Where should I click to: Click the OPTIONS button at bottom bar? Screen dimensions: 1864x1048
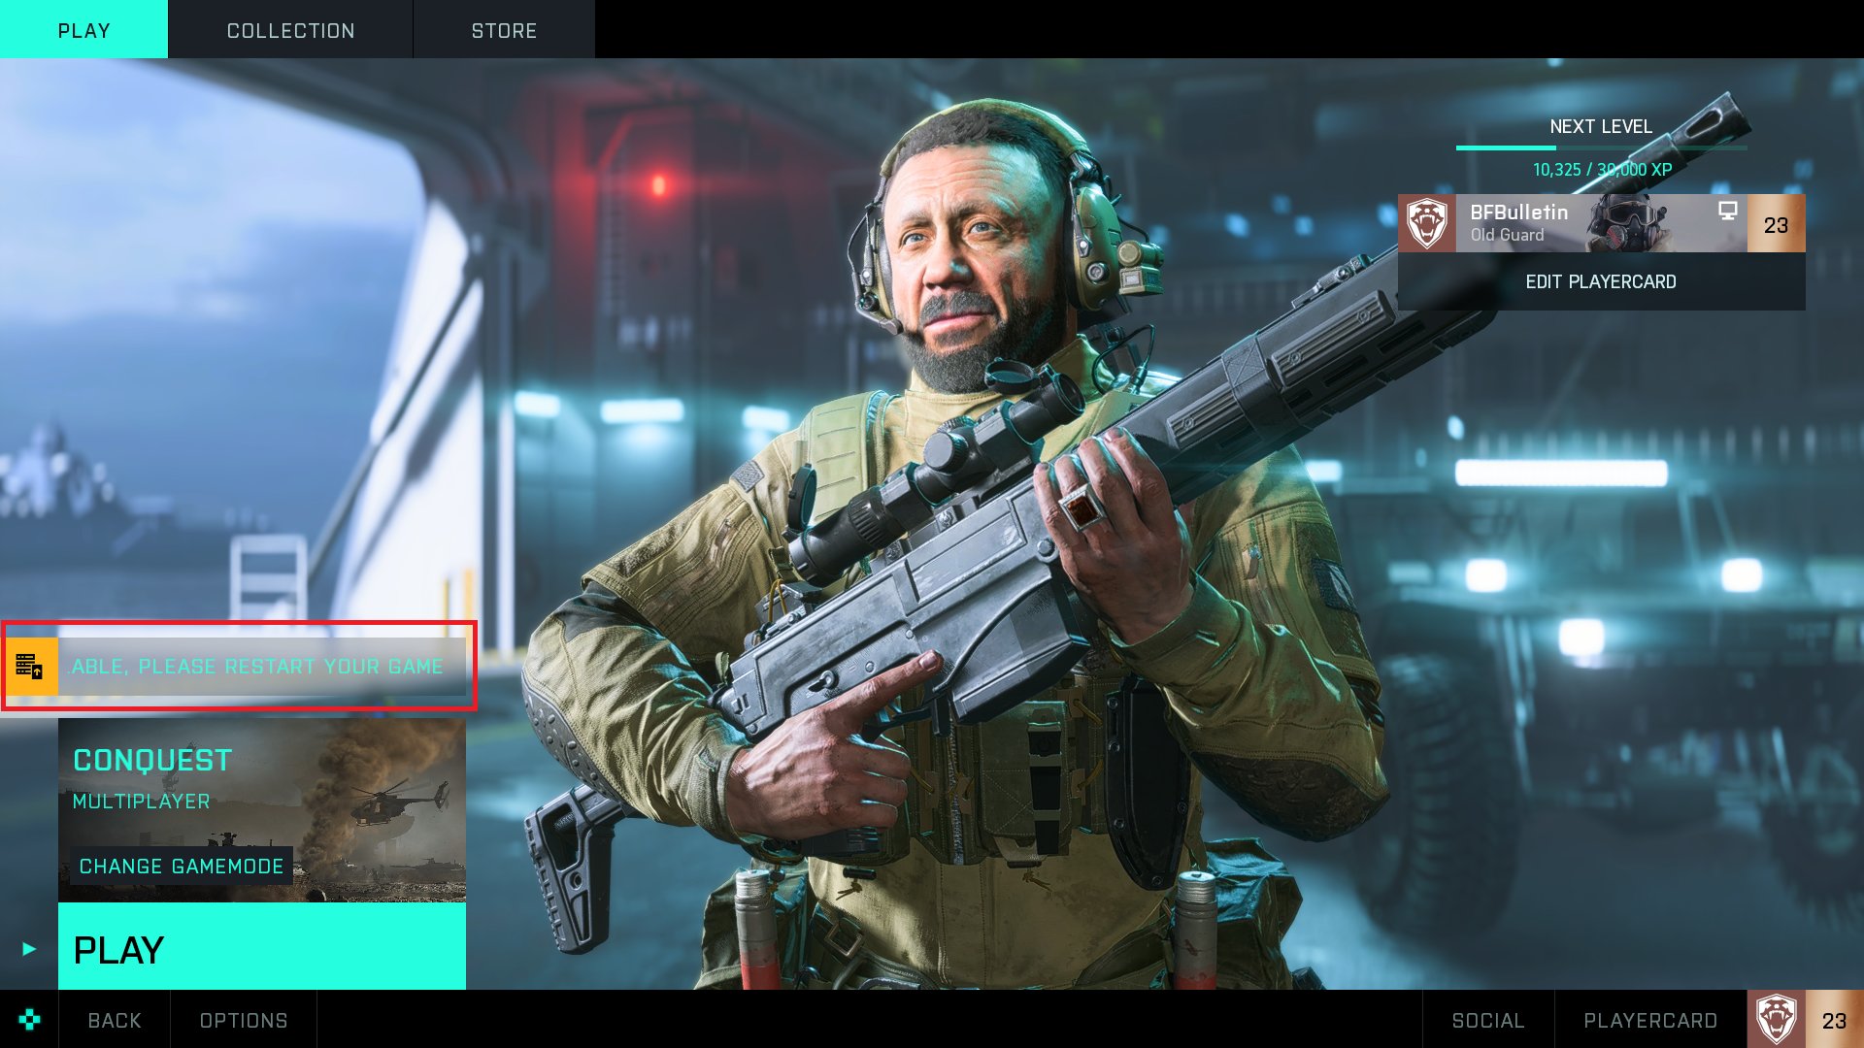[244, 1019]
